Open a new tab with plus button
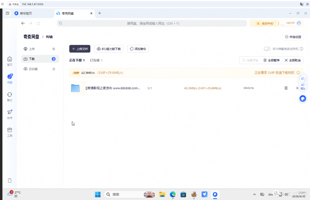 (x=99, y=13)
